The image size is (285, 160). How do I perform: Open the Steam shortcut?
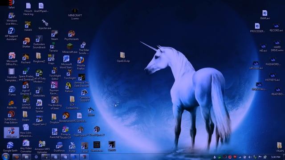pyautogui.click(x=54, y=36)
